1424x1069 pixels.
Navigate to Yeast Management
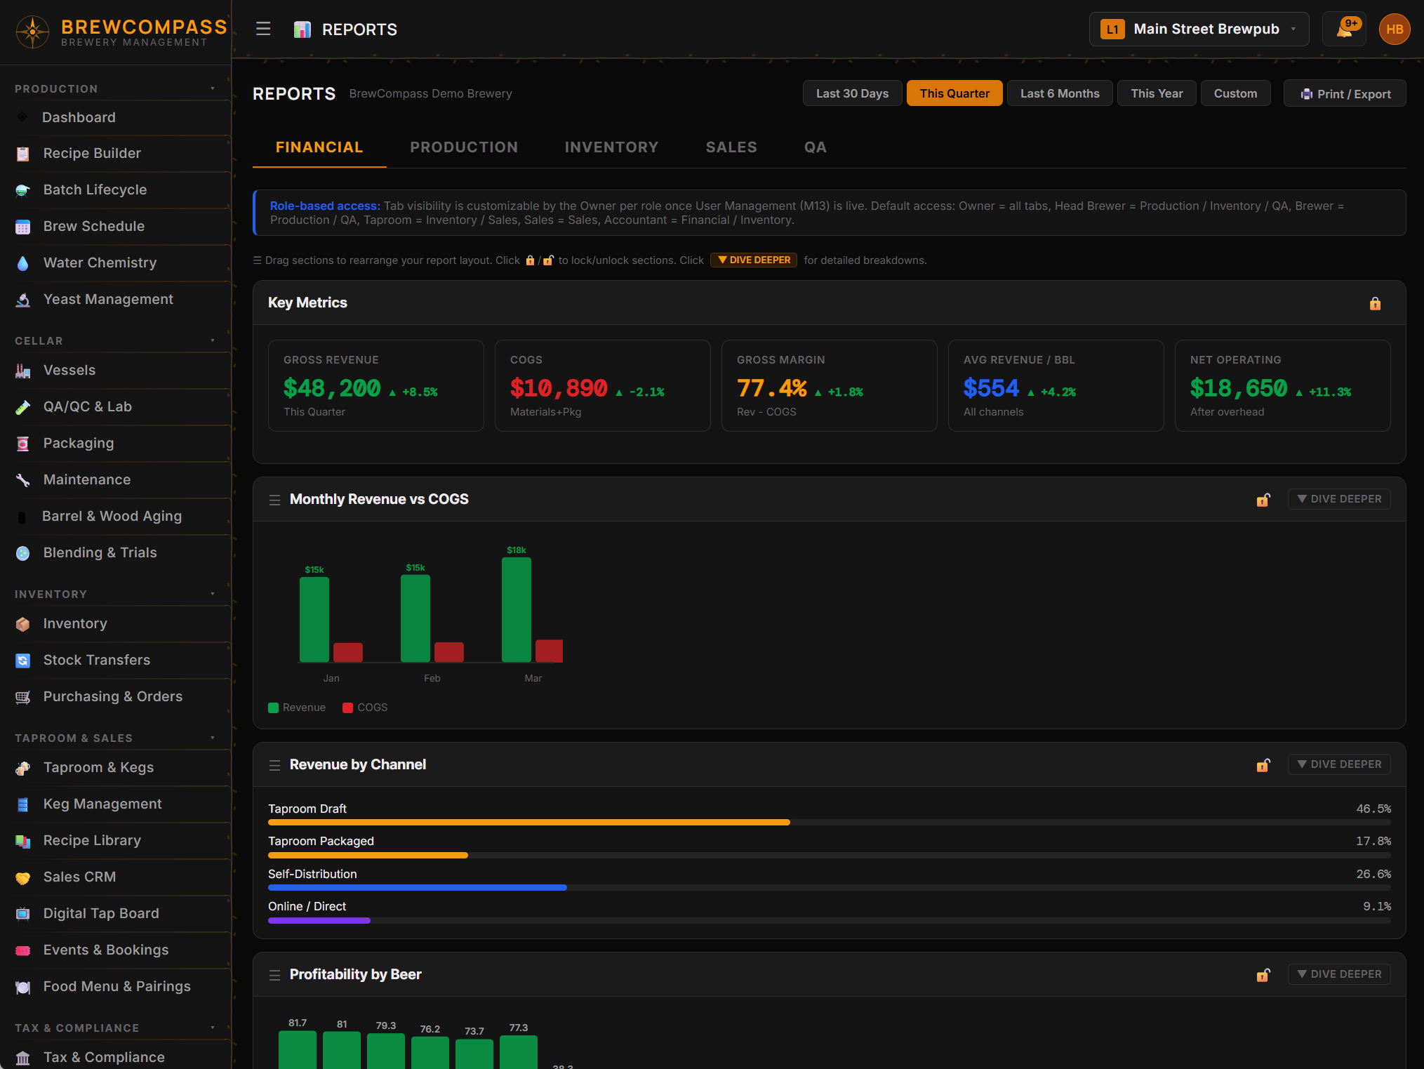coord(116,299)
